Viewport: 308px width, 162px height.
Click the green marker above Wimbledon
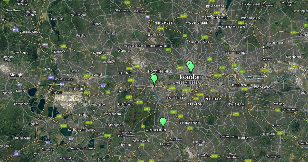[163, 122]
